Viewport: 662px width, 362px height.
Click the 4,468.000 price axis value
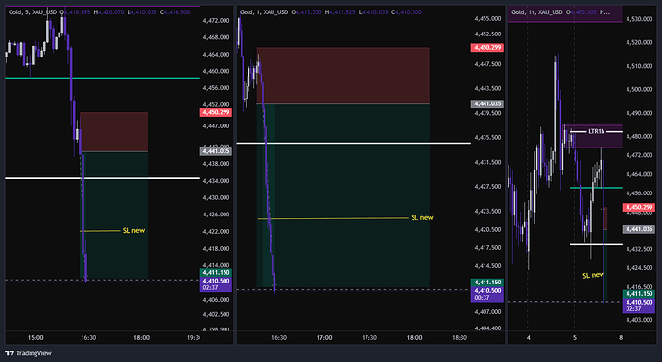216,37
